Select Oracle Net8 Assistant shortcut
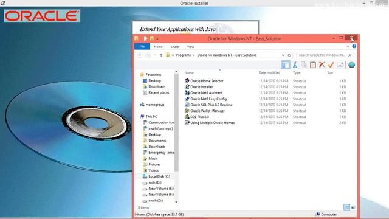This screenshot has width=389, height=219. tap(206, 93)
